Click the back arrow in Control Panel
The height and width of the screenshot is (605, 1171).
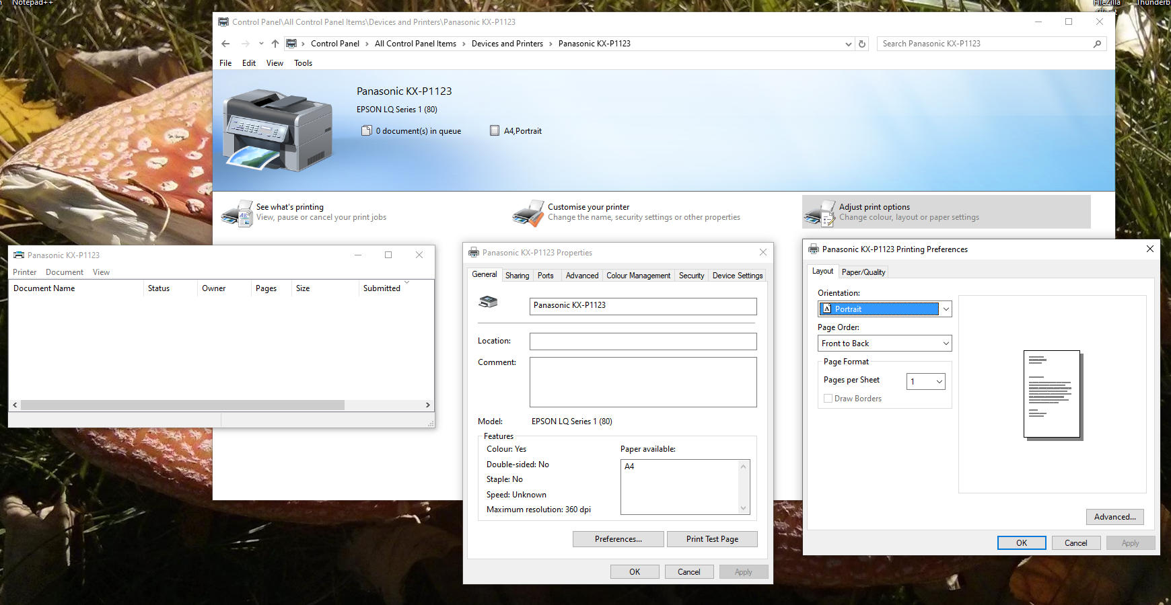point(225,44)
